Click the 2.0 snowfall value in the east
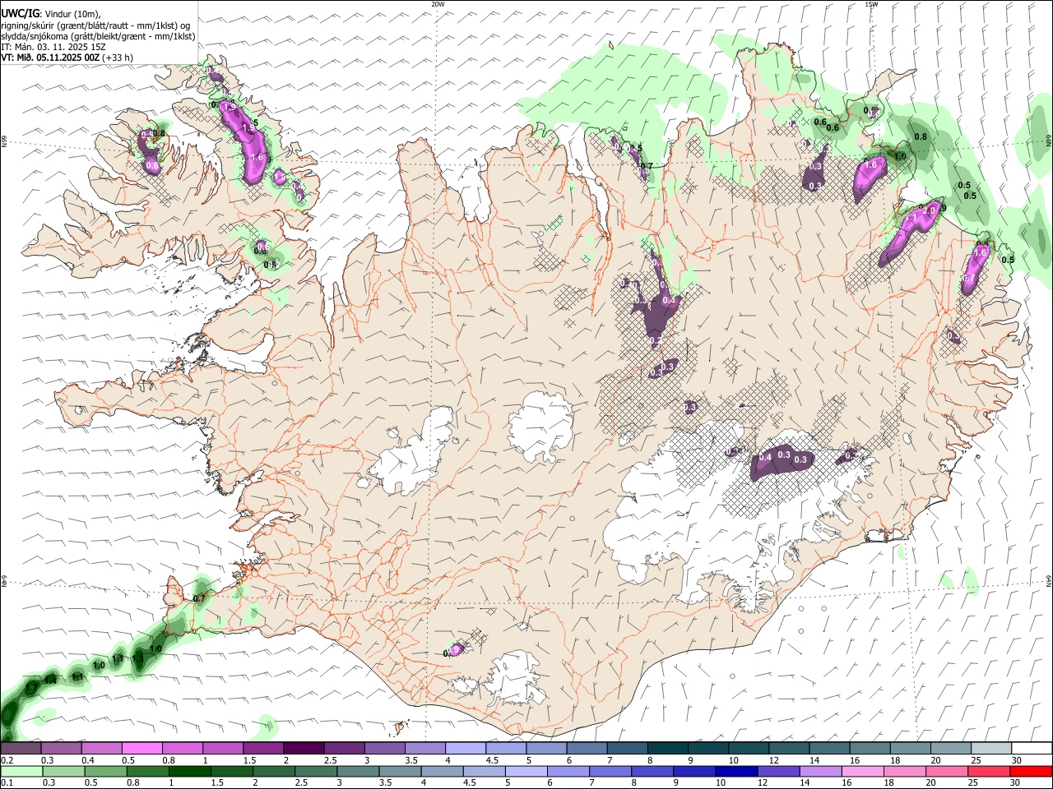 (x=930, y=210)
